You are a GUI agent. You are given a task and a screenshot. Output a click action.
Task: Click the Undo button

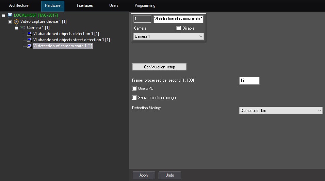click(169, 175)
